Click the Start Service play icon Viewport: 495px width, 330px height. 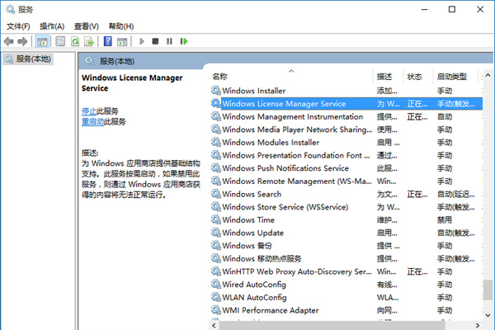click(141, 40)
